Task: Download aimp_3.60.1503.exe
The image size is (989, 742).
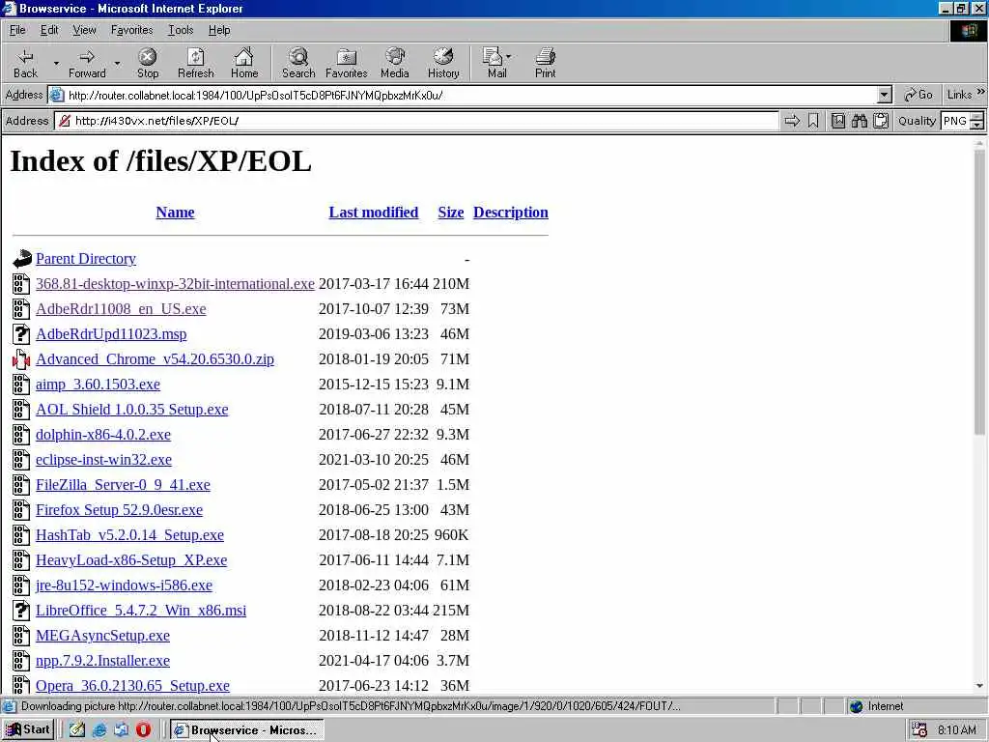Action: point(98,385)
